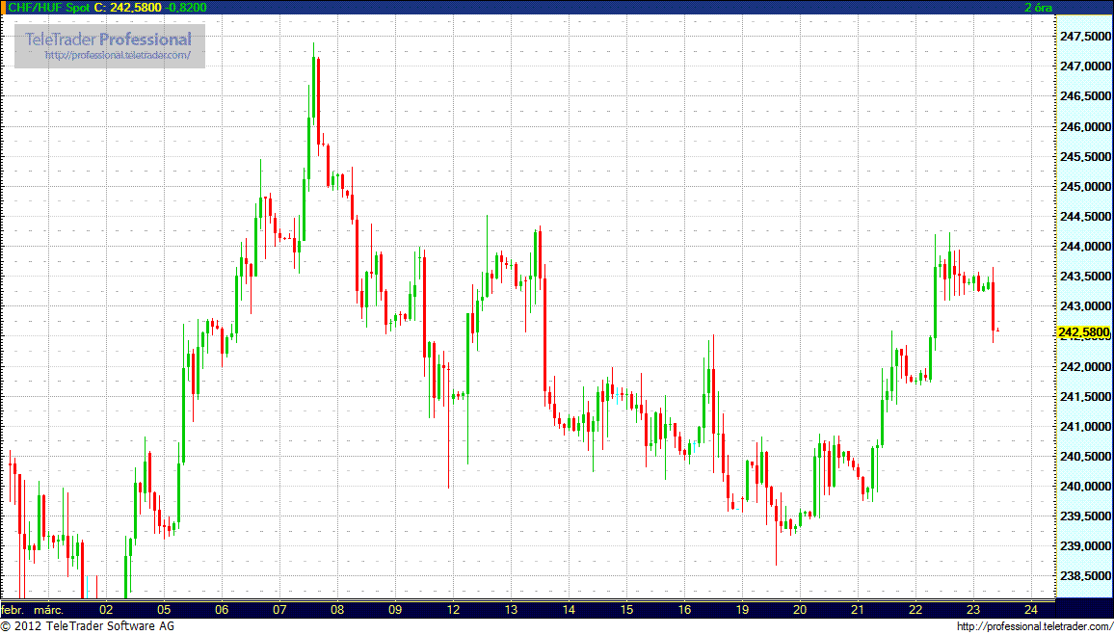Open the professional.teletrader.com link under the logo

click(124, 56)
